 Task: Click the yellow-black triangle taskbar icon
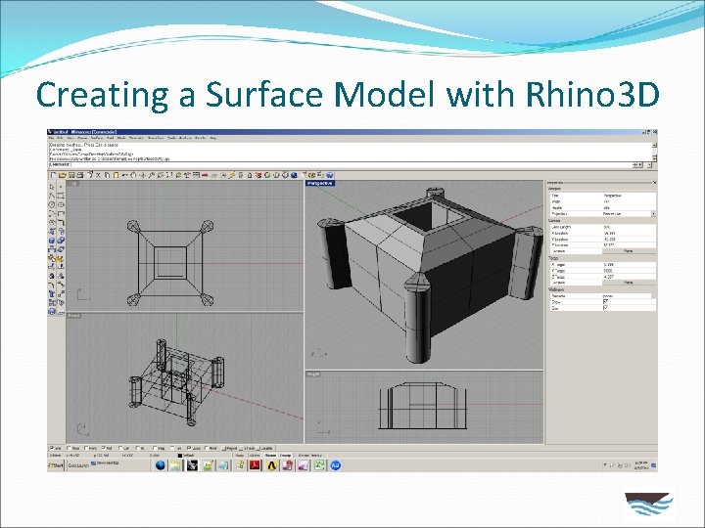pyautogui.click(x=271, y=465)
